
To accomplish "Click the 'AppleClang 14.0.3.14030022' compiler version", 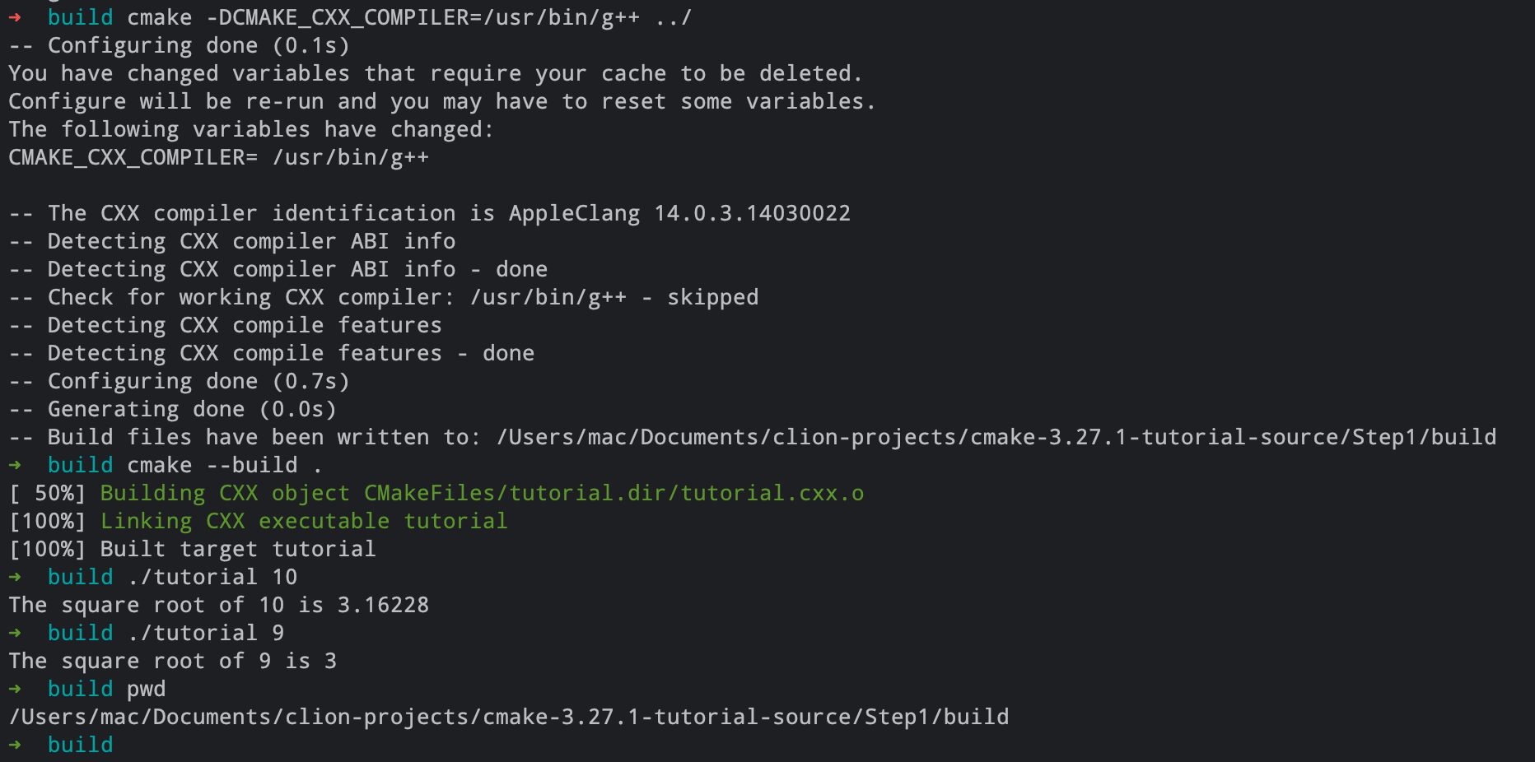I will coord(679,213).
